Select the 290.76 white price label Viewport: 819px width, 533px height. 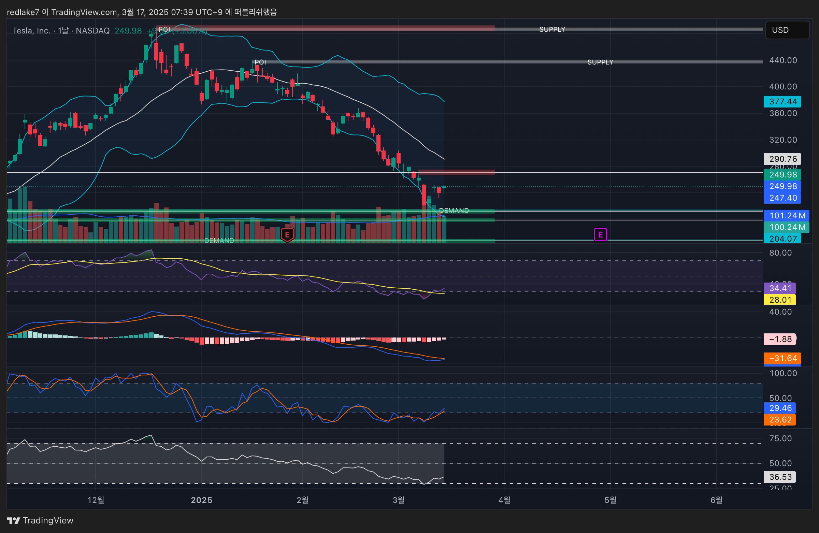tap(782, 159)
